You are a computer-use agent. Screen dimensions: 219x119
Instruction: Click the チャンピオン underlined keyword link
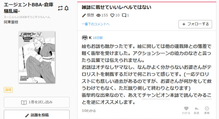156,95
